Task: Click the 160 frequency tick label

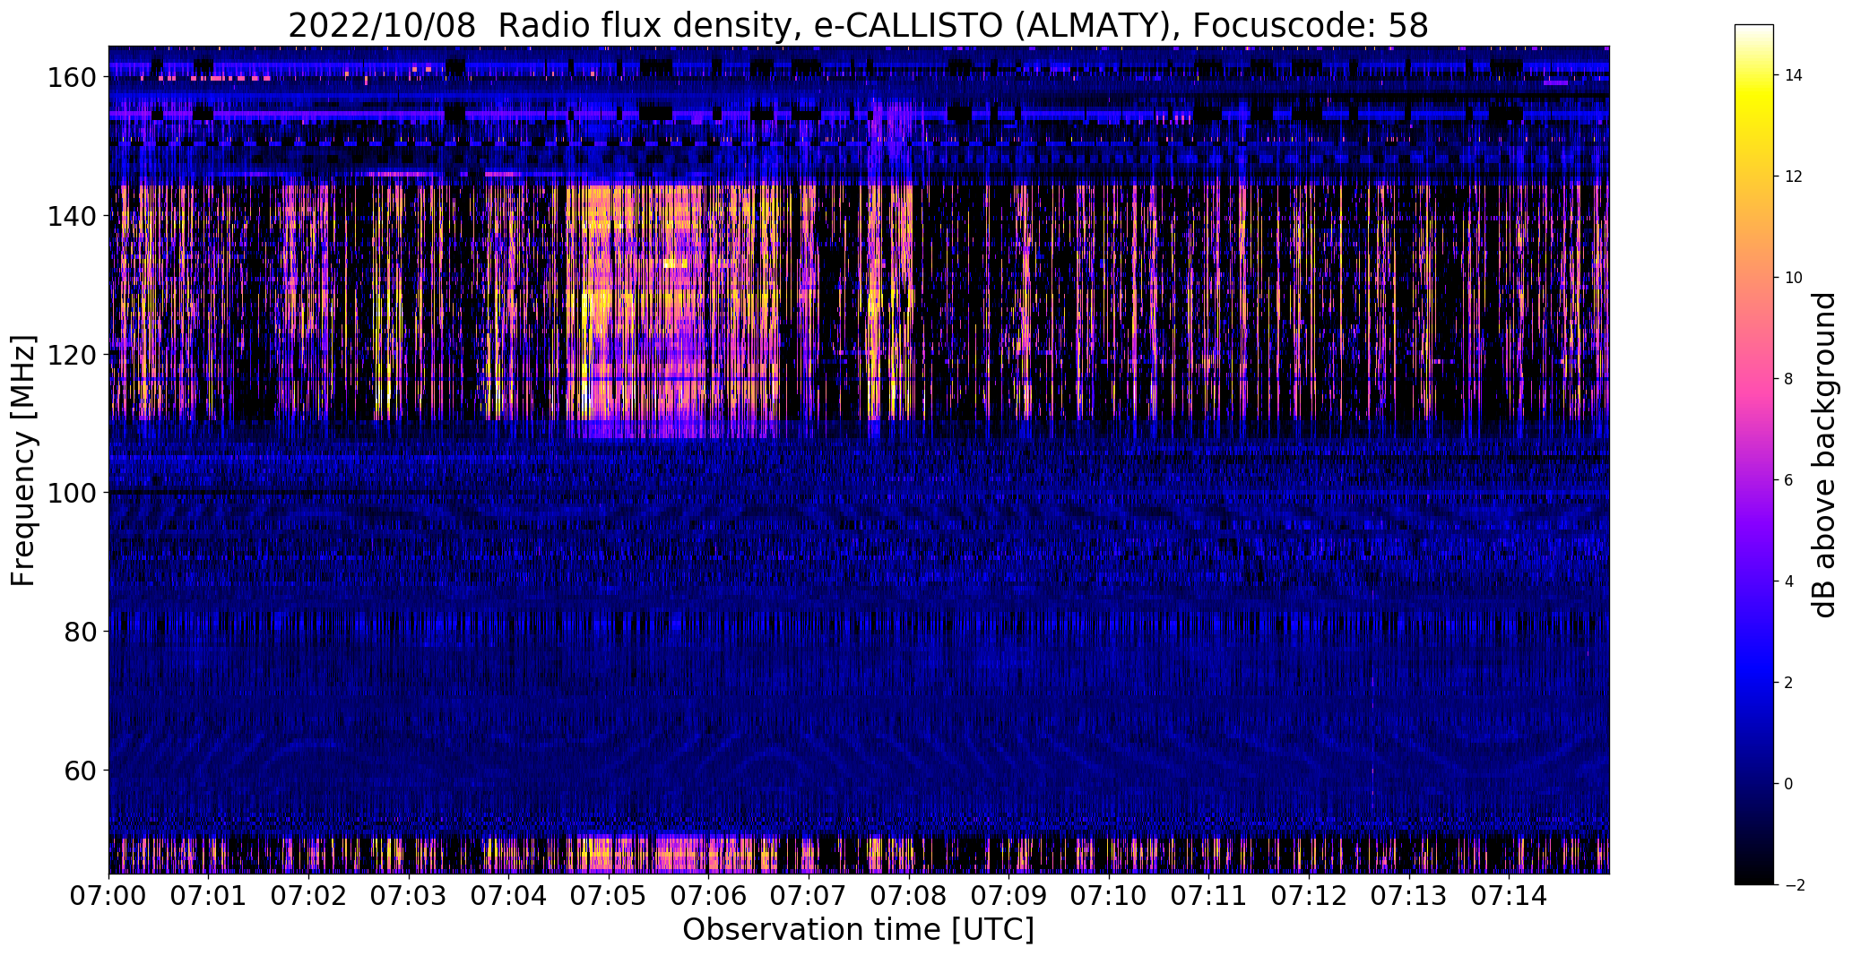Action: point(73,78)
